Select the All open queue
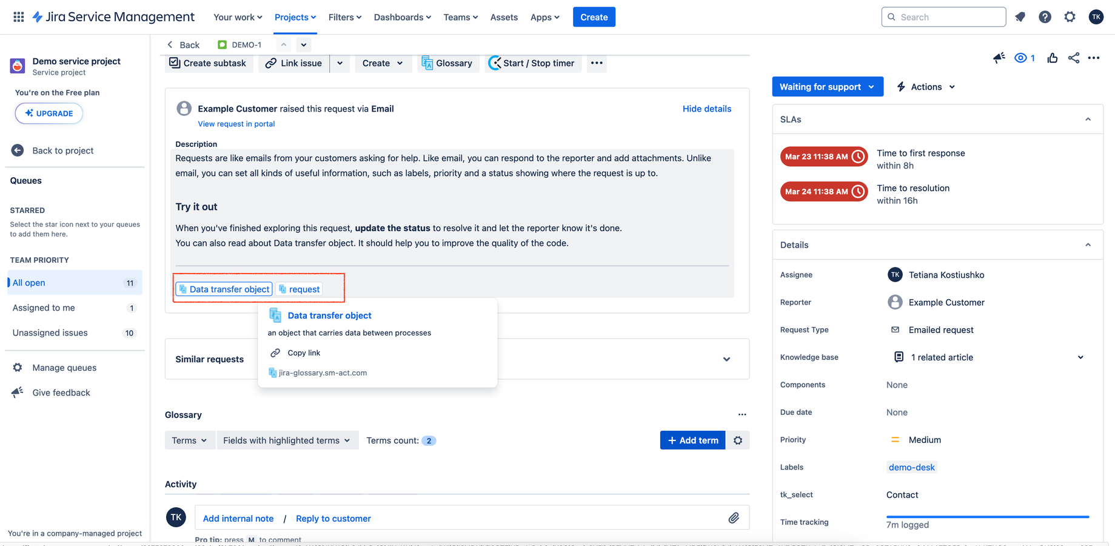The image size is (1115, 546). pyautogui.click(x=75, y=283)
